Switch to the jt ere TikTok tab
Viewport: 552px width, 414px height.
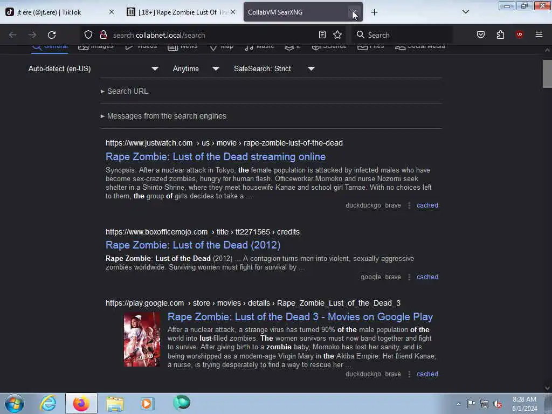(x=60, y=12)
